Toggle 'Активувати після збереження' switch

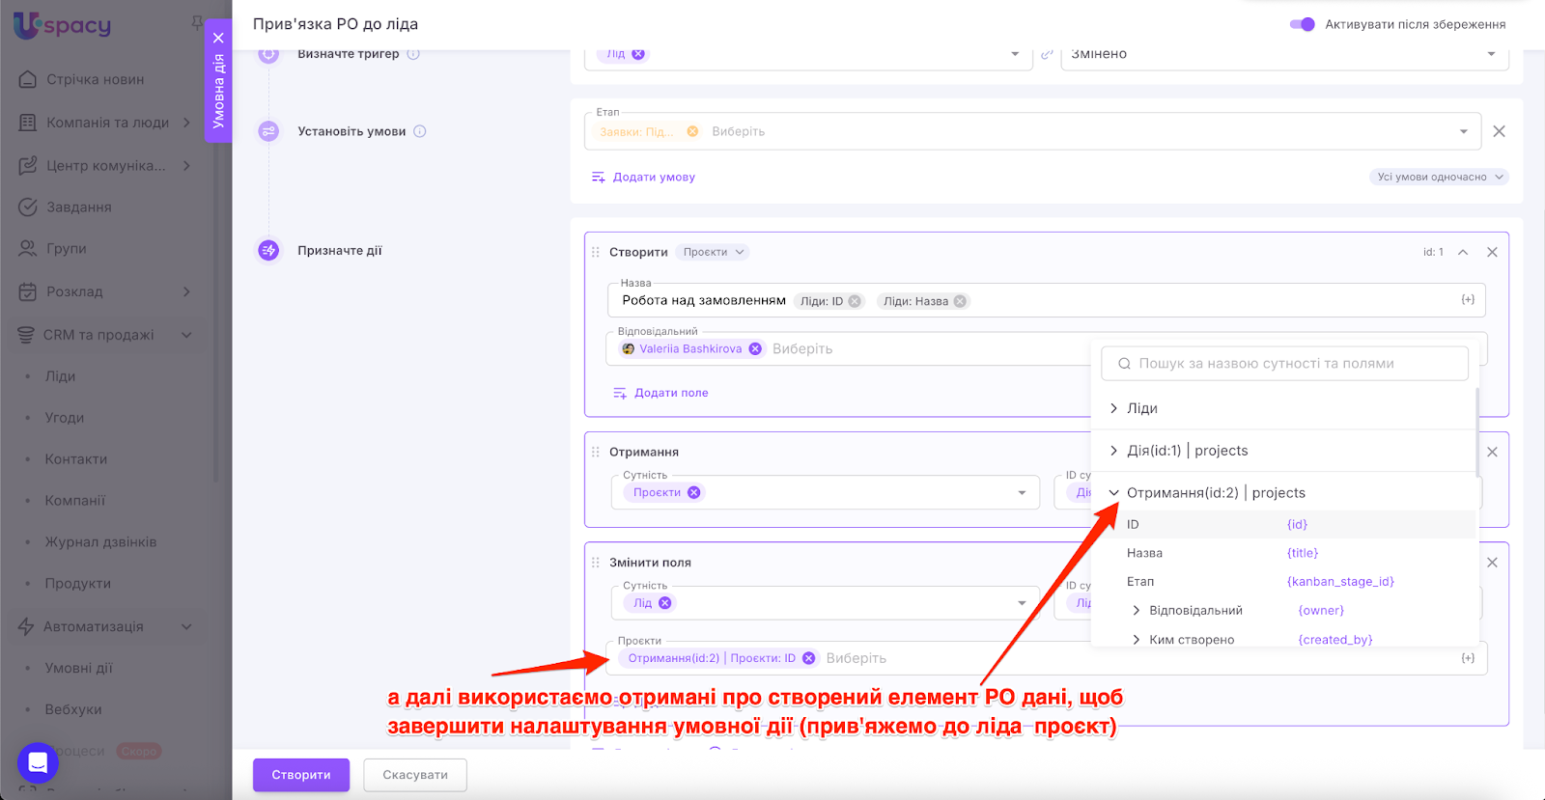pos(1302,24)
